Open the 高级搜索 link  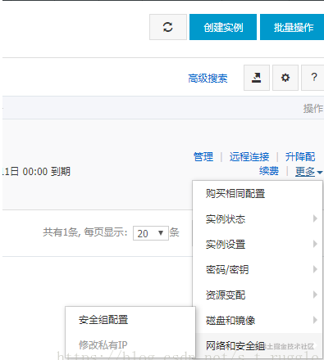208,79
